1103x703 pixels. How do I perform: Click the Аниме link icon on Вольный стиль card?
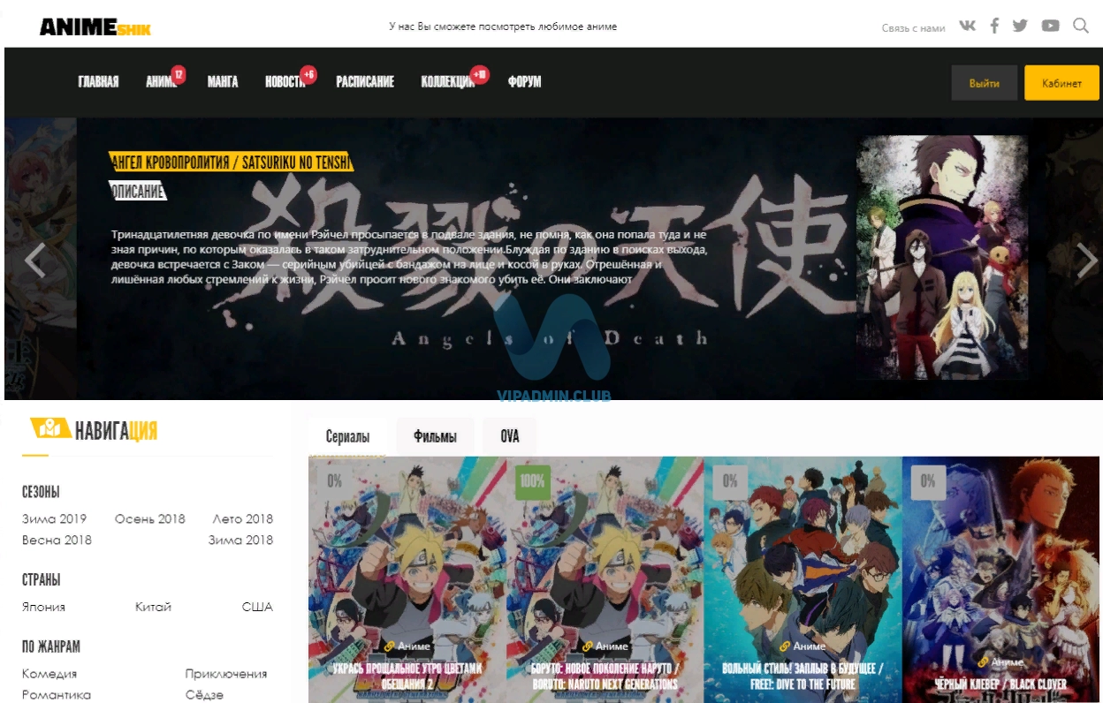click(785, 646)
